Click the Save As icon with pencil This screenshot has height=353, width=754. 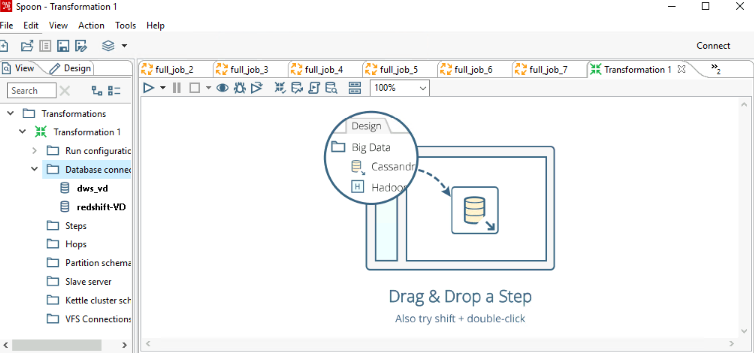point(81,46)
